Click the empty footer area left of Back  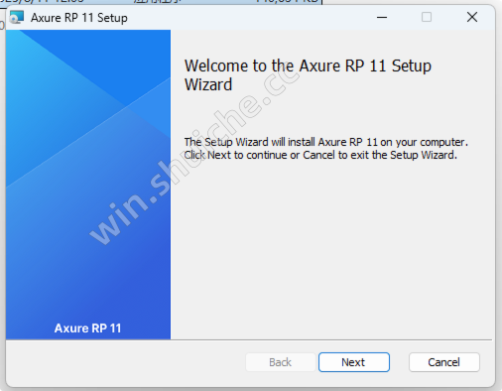click(126, 362)
